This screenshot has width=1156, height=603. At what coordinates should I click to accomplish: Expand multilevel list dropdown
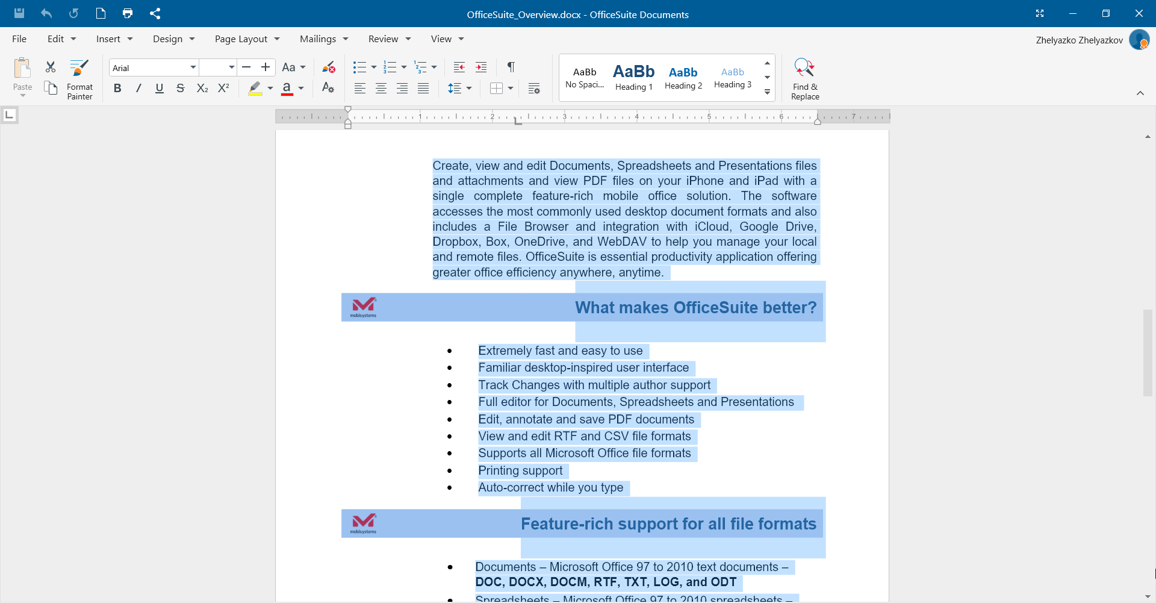[434, 67]
